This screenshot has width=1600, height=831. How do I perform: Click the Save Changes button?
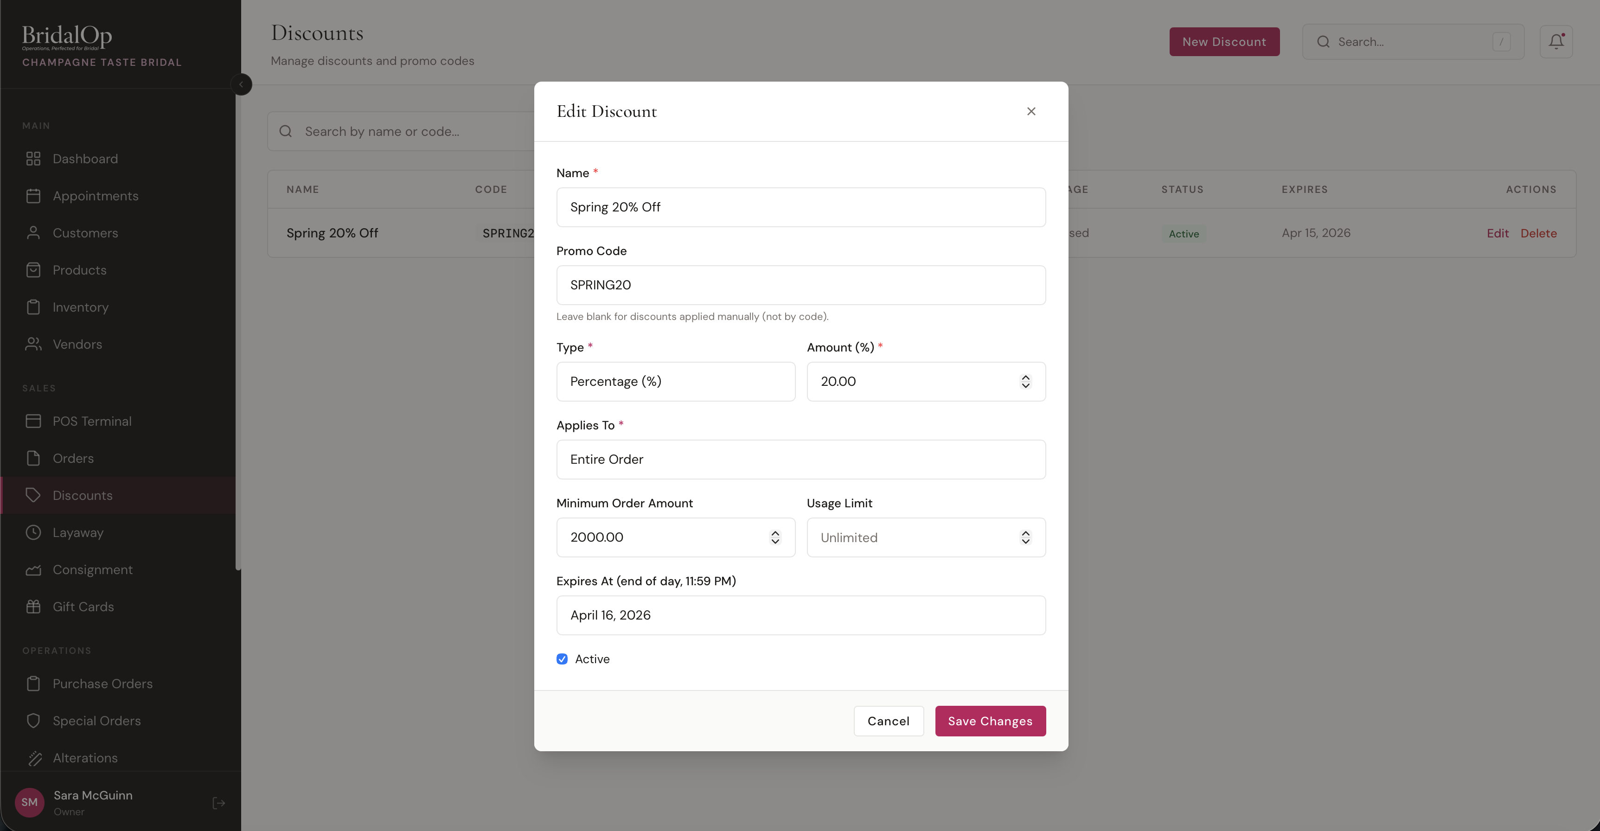pyautogui.click(x=990, y=721)
